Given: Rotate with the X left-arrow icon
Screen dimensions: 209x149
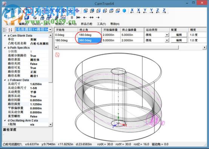Looking at the screenshot, I should 132,11.
